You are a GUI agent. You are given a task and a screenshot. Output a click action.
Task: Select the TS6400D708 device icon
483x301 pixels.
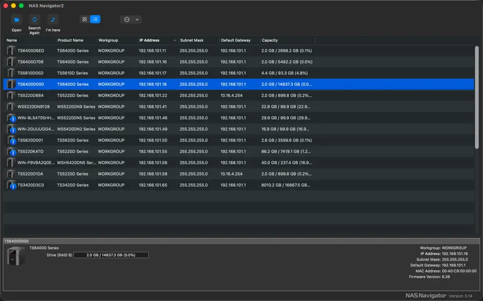point(11,62)
